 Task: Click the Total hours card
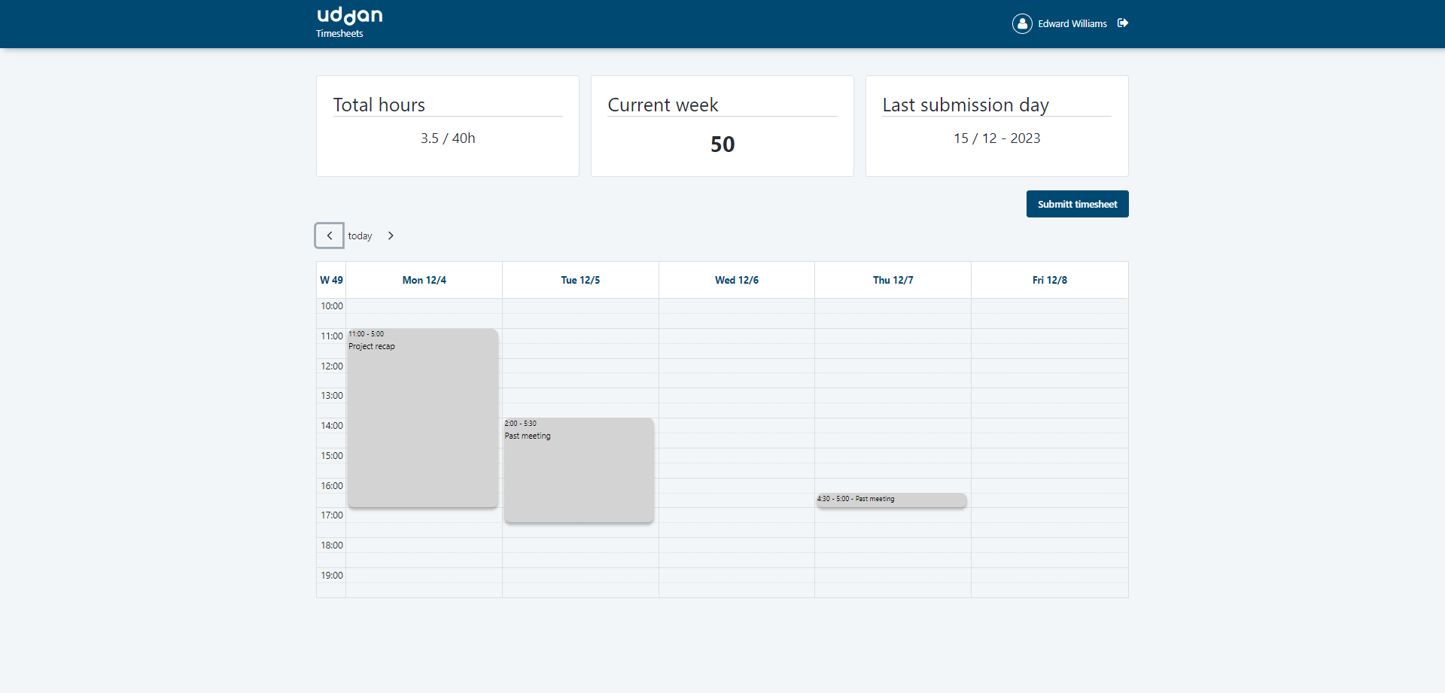pyautogui.click(x=448, y=126)
